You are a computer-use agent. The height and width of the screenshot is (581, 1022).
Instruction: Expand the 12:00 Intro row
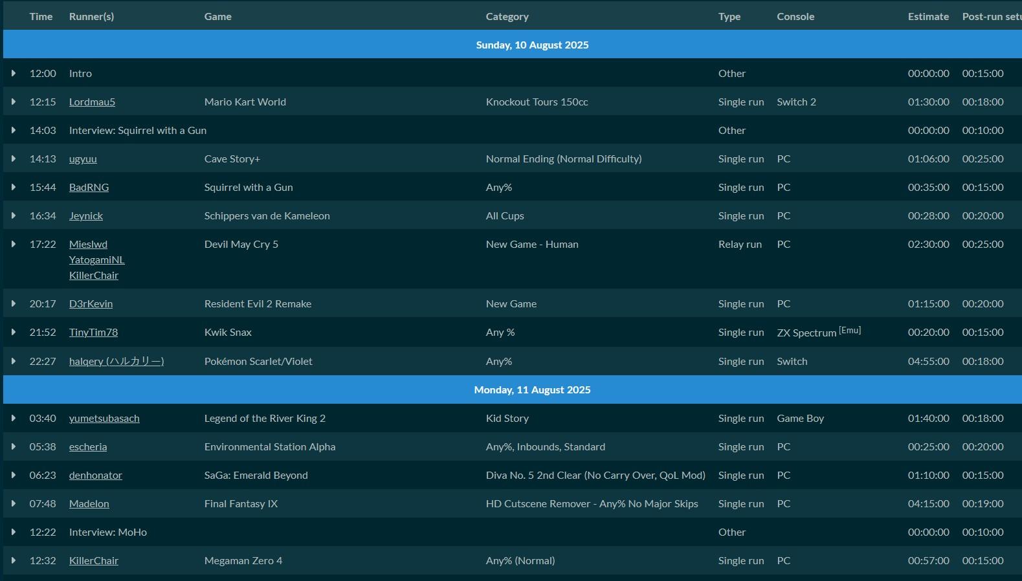(13, 73)
